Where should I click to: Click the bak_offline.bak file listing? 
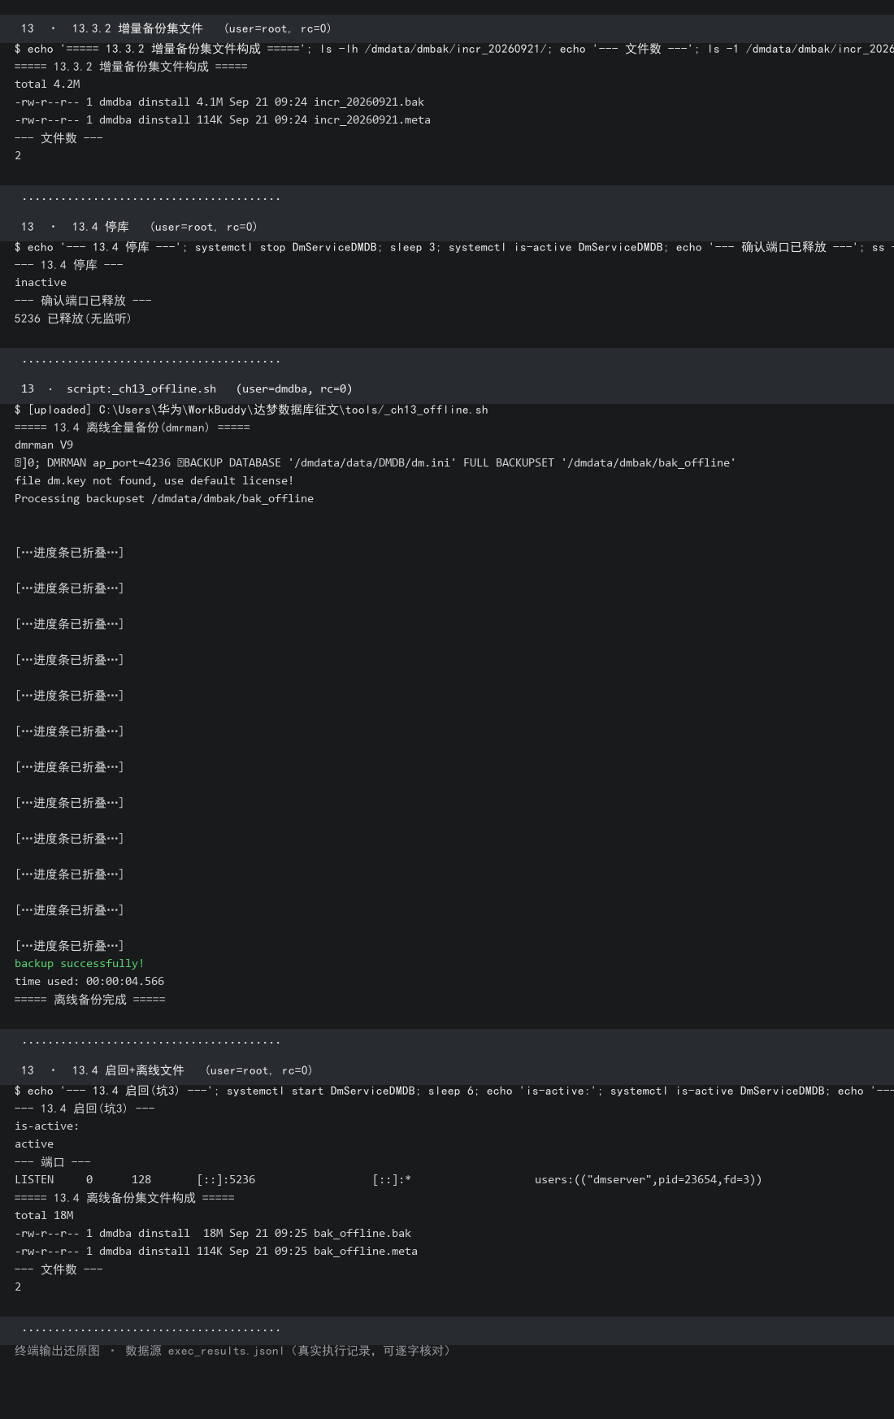tap(213, 1234)
